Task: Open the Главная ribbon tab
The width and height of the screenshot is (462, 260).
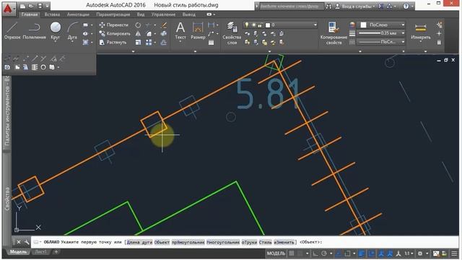Action: click(x=30, y=14)
